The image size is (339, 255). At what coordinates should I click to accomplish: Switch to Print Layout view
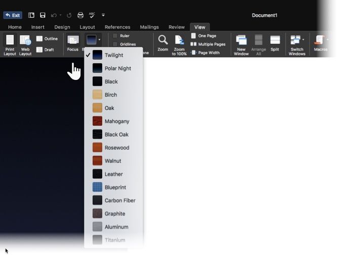pos(10,45)
